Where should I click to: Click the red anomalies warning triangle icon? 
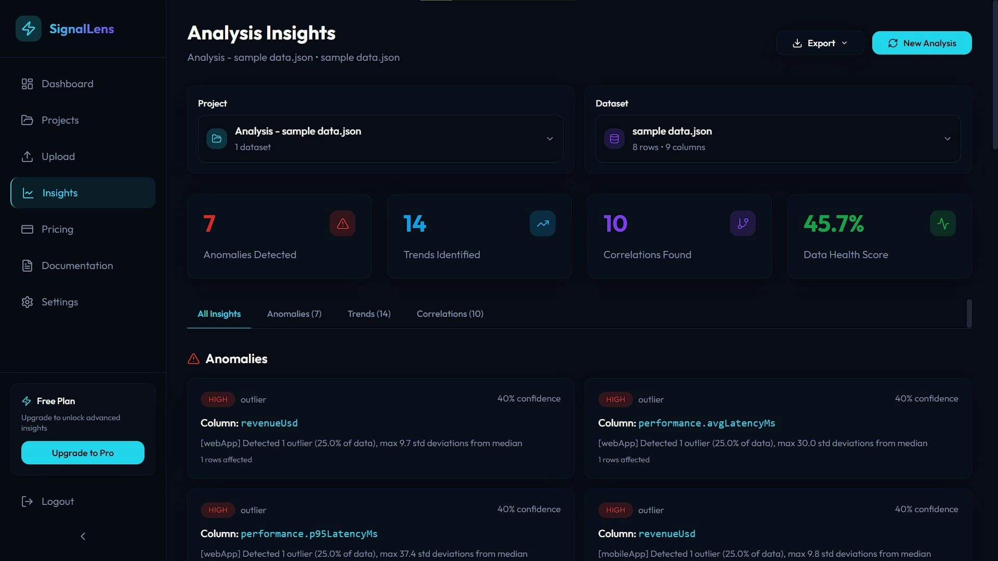343,223
